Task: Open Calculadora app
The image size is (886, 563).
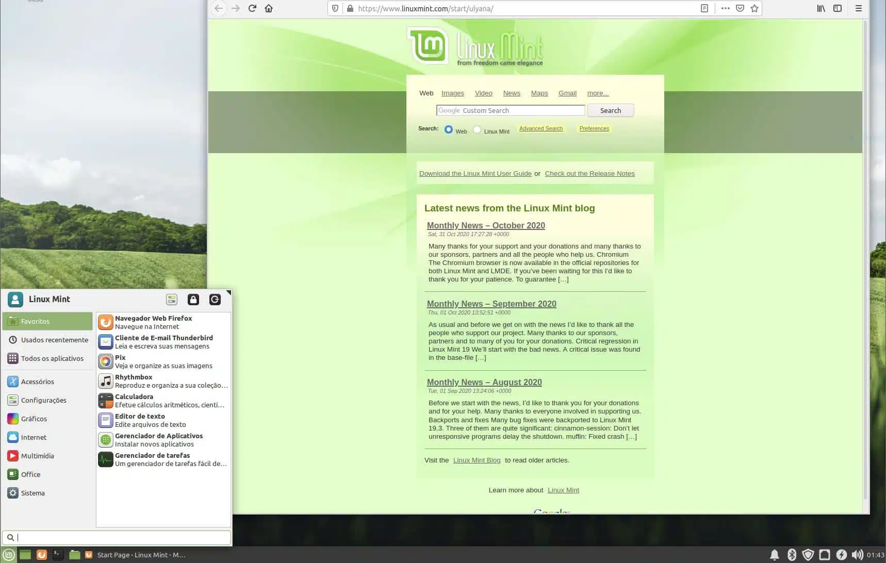Action: click(x=163, y=401)
